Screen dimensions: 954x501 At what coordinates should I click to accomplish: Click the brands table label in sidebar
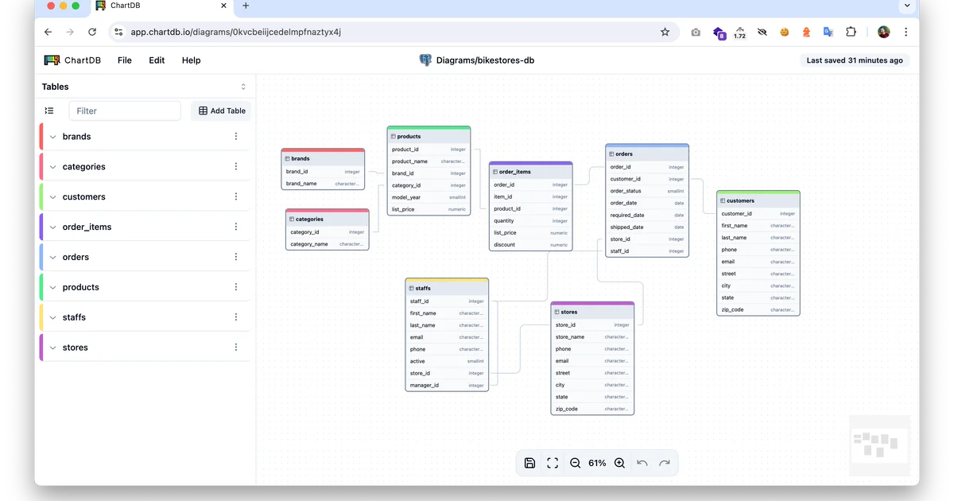click(76, 137)
